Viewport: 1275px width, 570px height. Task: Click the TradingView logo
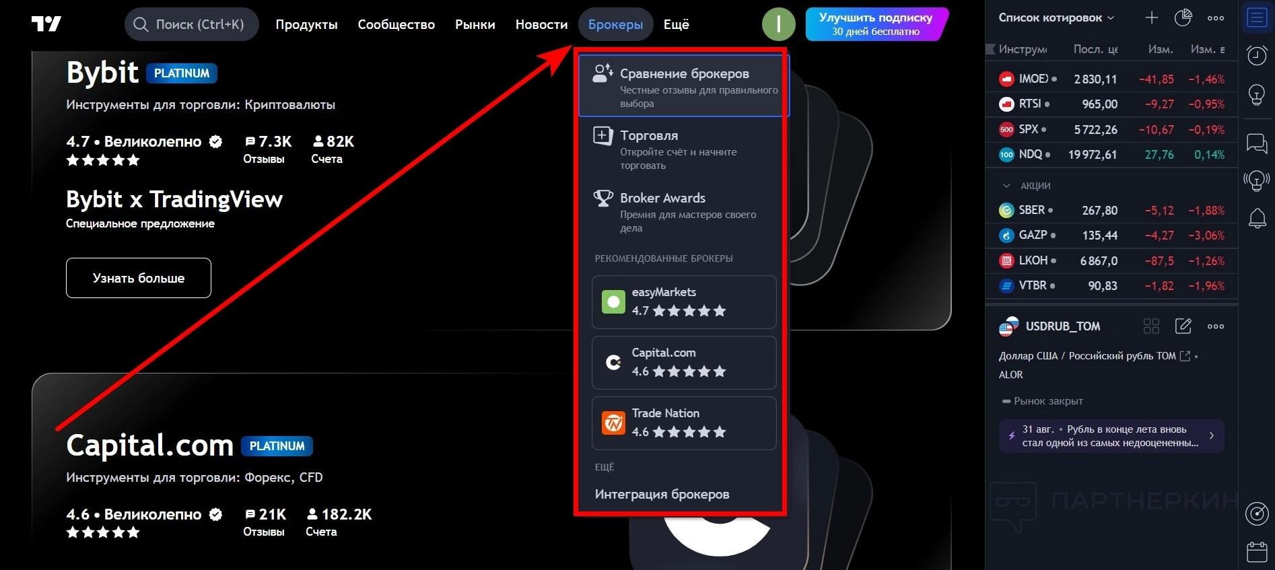click(x=46, y=24)
